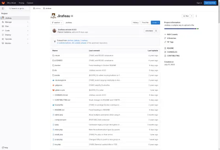Expand the Plan sidebar section
The image size is (220, 150).
pos(15,26)
